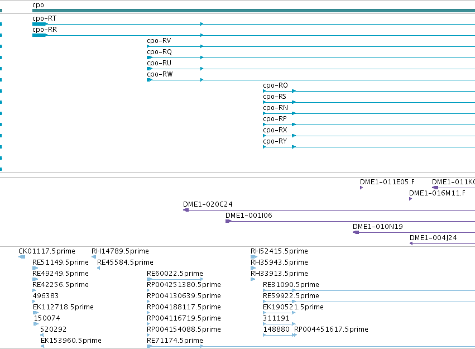Click the DME1-010N19 start arrow glyph

[356, 232]
